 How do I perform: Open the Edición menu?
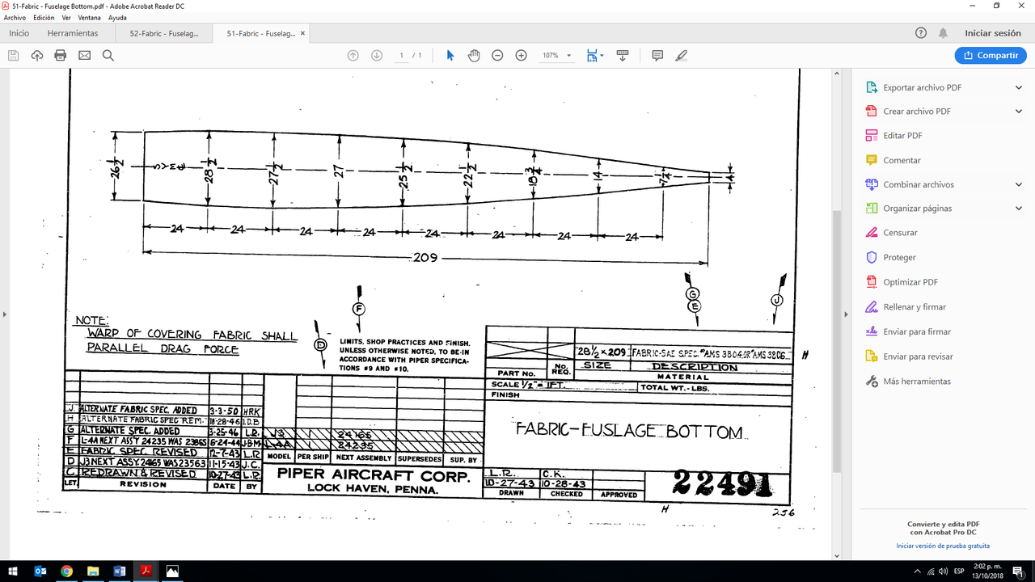click(x=44, y=17)
